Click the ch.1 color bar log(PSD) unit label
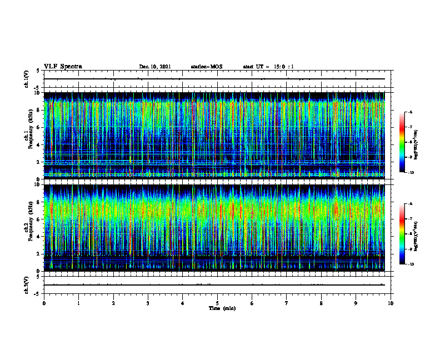Image resolution: width=440 pixels, height=340 pixels. pos(416,145)
